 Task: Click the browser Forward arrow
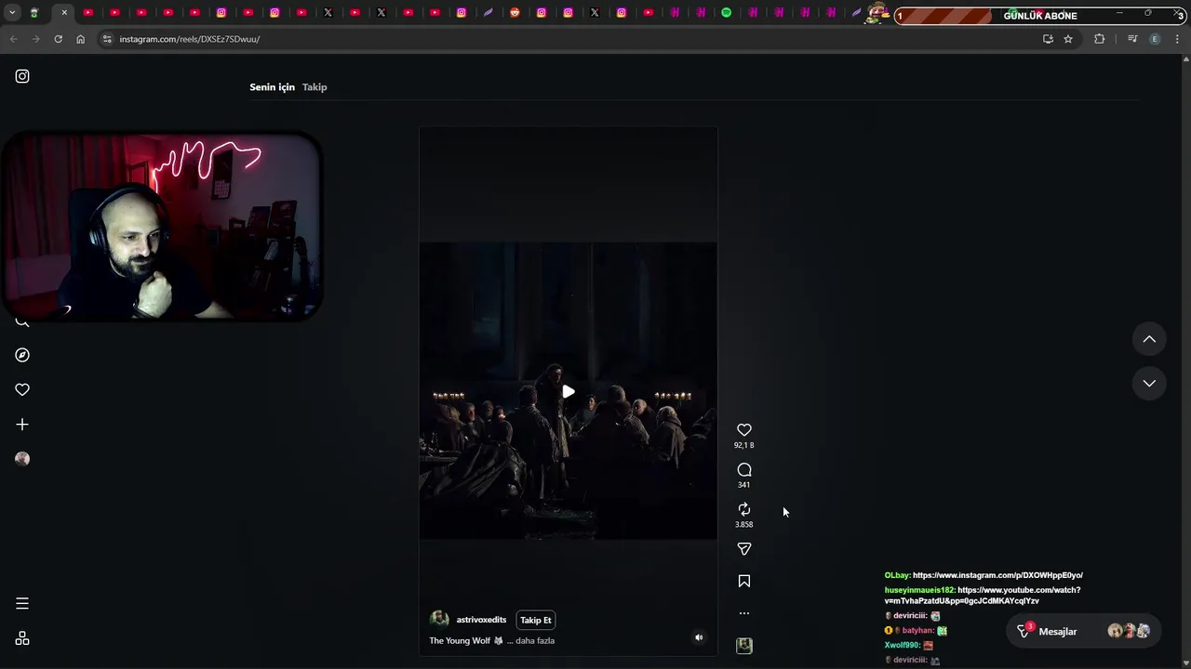click(35, 39)
